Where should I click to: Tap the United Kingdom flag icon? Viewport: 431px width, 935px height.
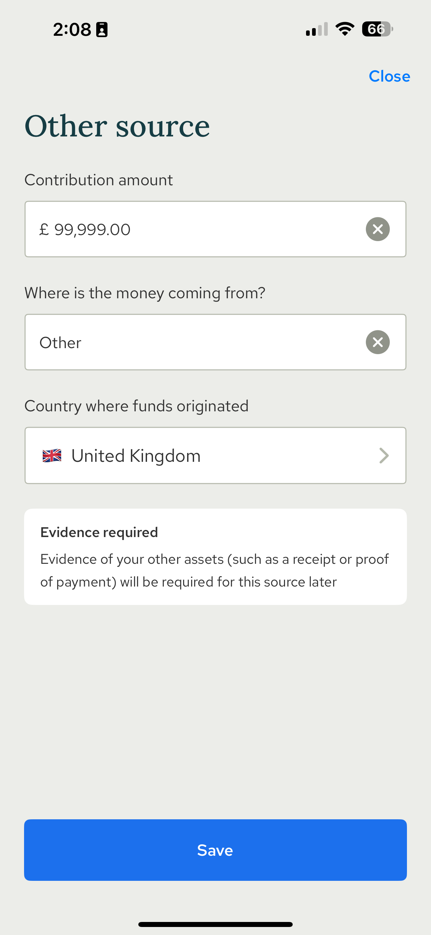point(52,455)
